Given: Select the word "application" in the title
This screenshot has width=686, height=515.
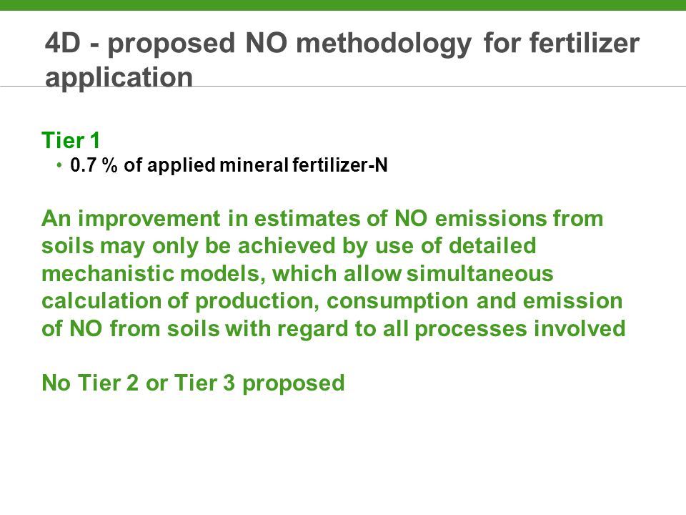Looking at the screenshot, I should 119,77.
